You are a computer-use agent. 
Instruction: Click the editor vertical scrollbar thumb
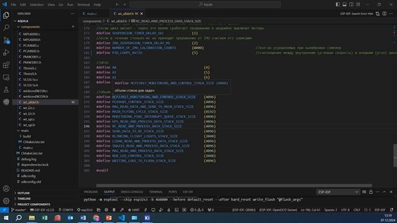point(395,155)
